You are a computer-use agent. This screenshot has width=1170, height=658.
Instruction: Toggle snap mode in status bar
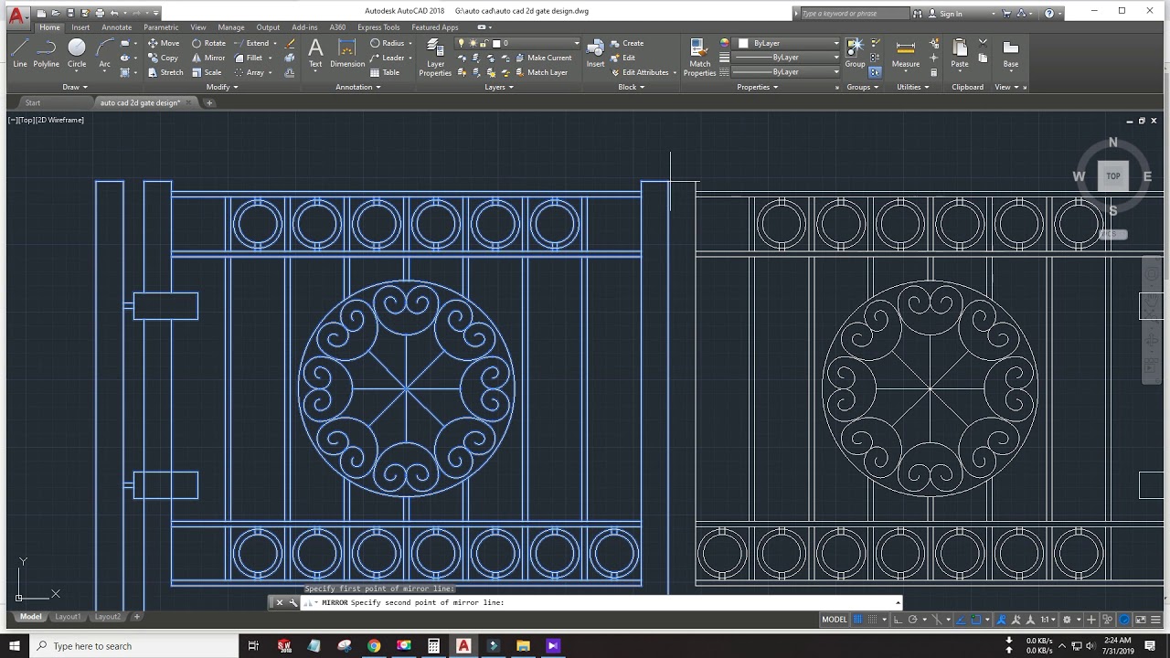tap(873, 620)
